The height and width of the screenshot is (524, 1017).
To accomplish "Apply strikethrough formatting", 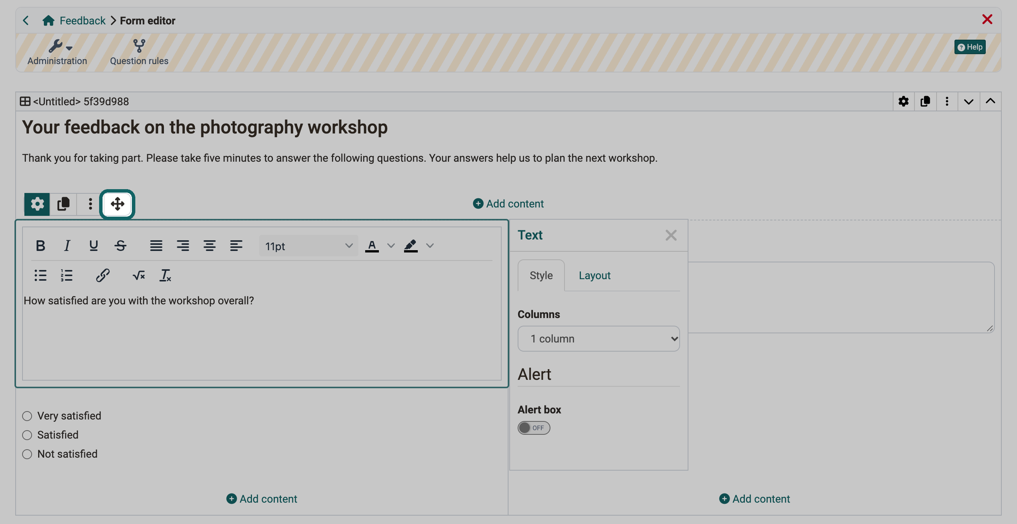I will tap(120, 246).
